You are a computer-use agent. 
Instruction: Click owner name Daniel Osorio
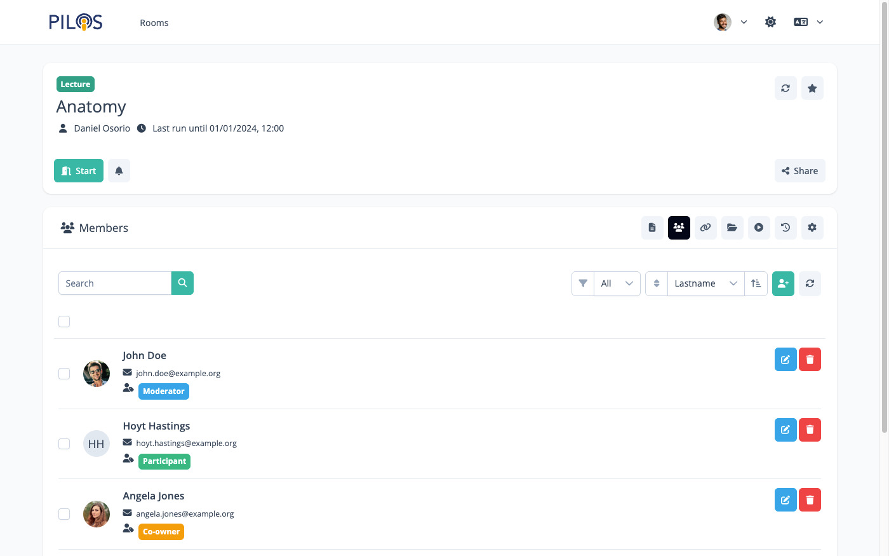[x=102, y=128]
